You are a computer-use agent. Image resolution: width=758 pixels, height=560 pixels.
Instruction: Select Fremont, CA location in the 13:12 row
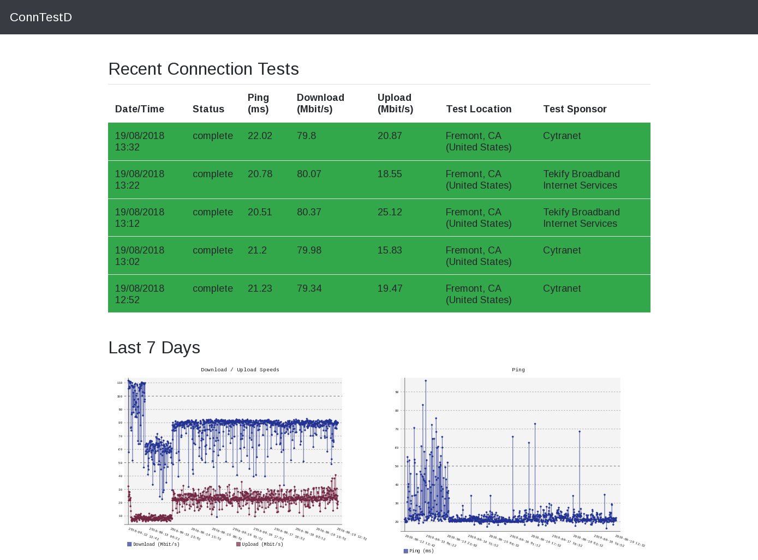pos(479,218)
